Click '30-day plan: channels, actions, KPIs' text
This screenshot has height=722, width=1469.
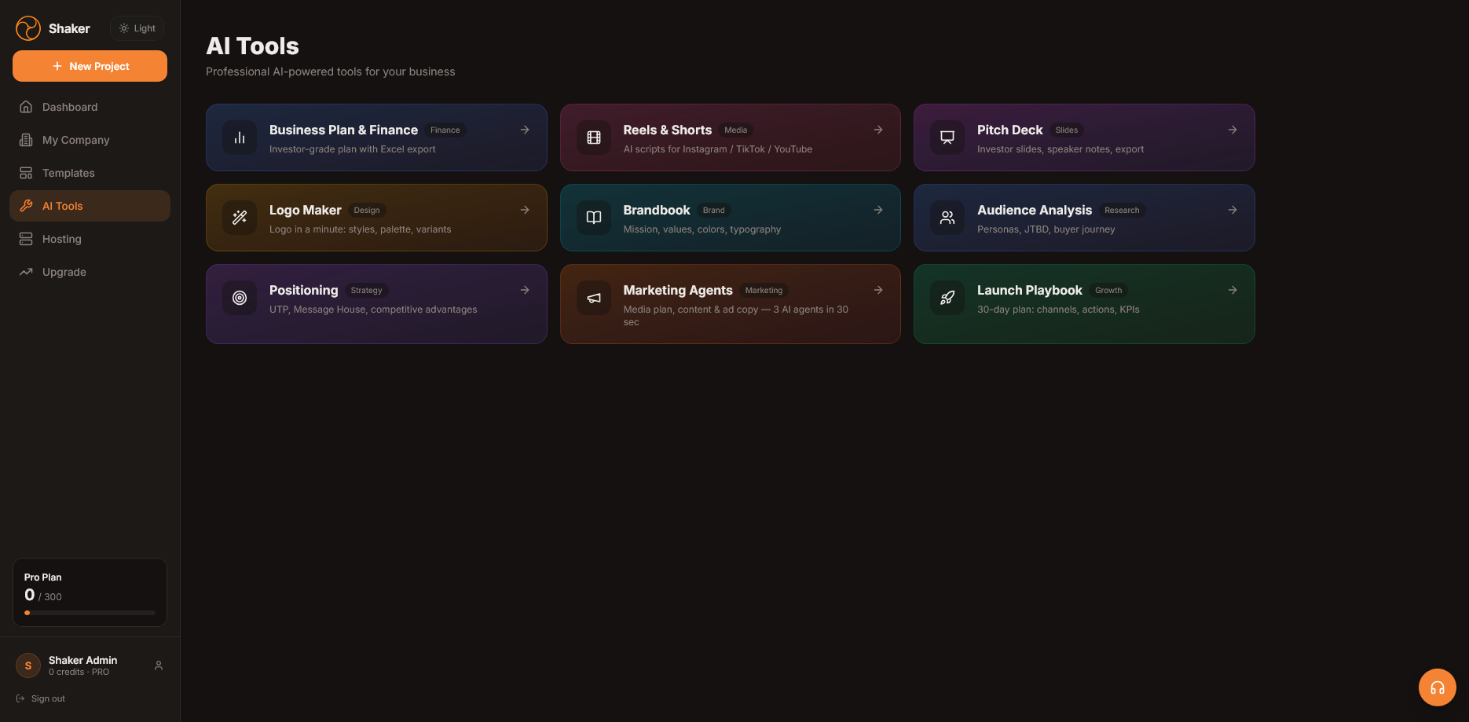click(x=1058, y=310)
